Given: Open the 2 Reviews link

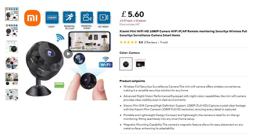Looking at the screenshot, I should pyautogui.click(x=150, y=42).
